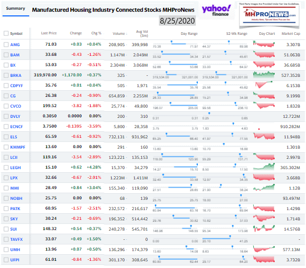Sort by the Market Cap column header
The image size is (306, 268).
tap(291, 33)
